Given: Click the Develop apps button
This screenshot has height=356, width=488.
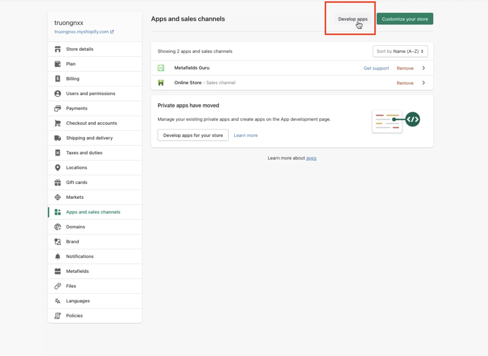Looking at the screenshot, I should (353, 19).
